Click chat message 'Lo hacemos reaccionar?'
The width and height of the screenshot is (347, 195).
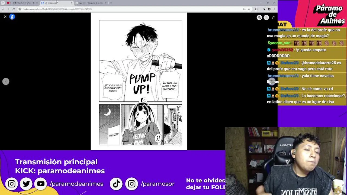(x=323, y=96)
